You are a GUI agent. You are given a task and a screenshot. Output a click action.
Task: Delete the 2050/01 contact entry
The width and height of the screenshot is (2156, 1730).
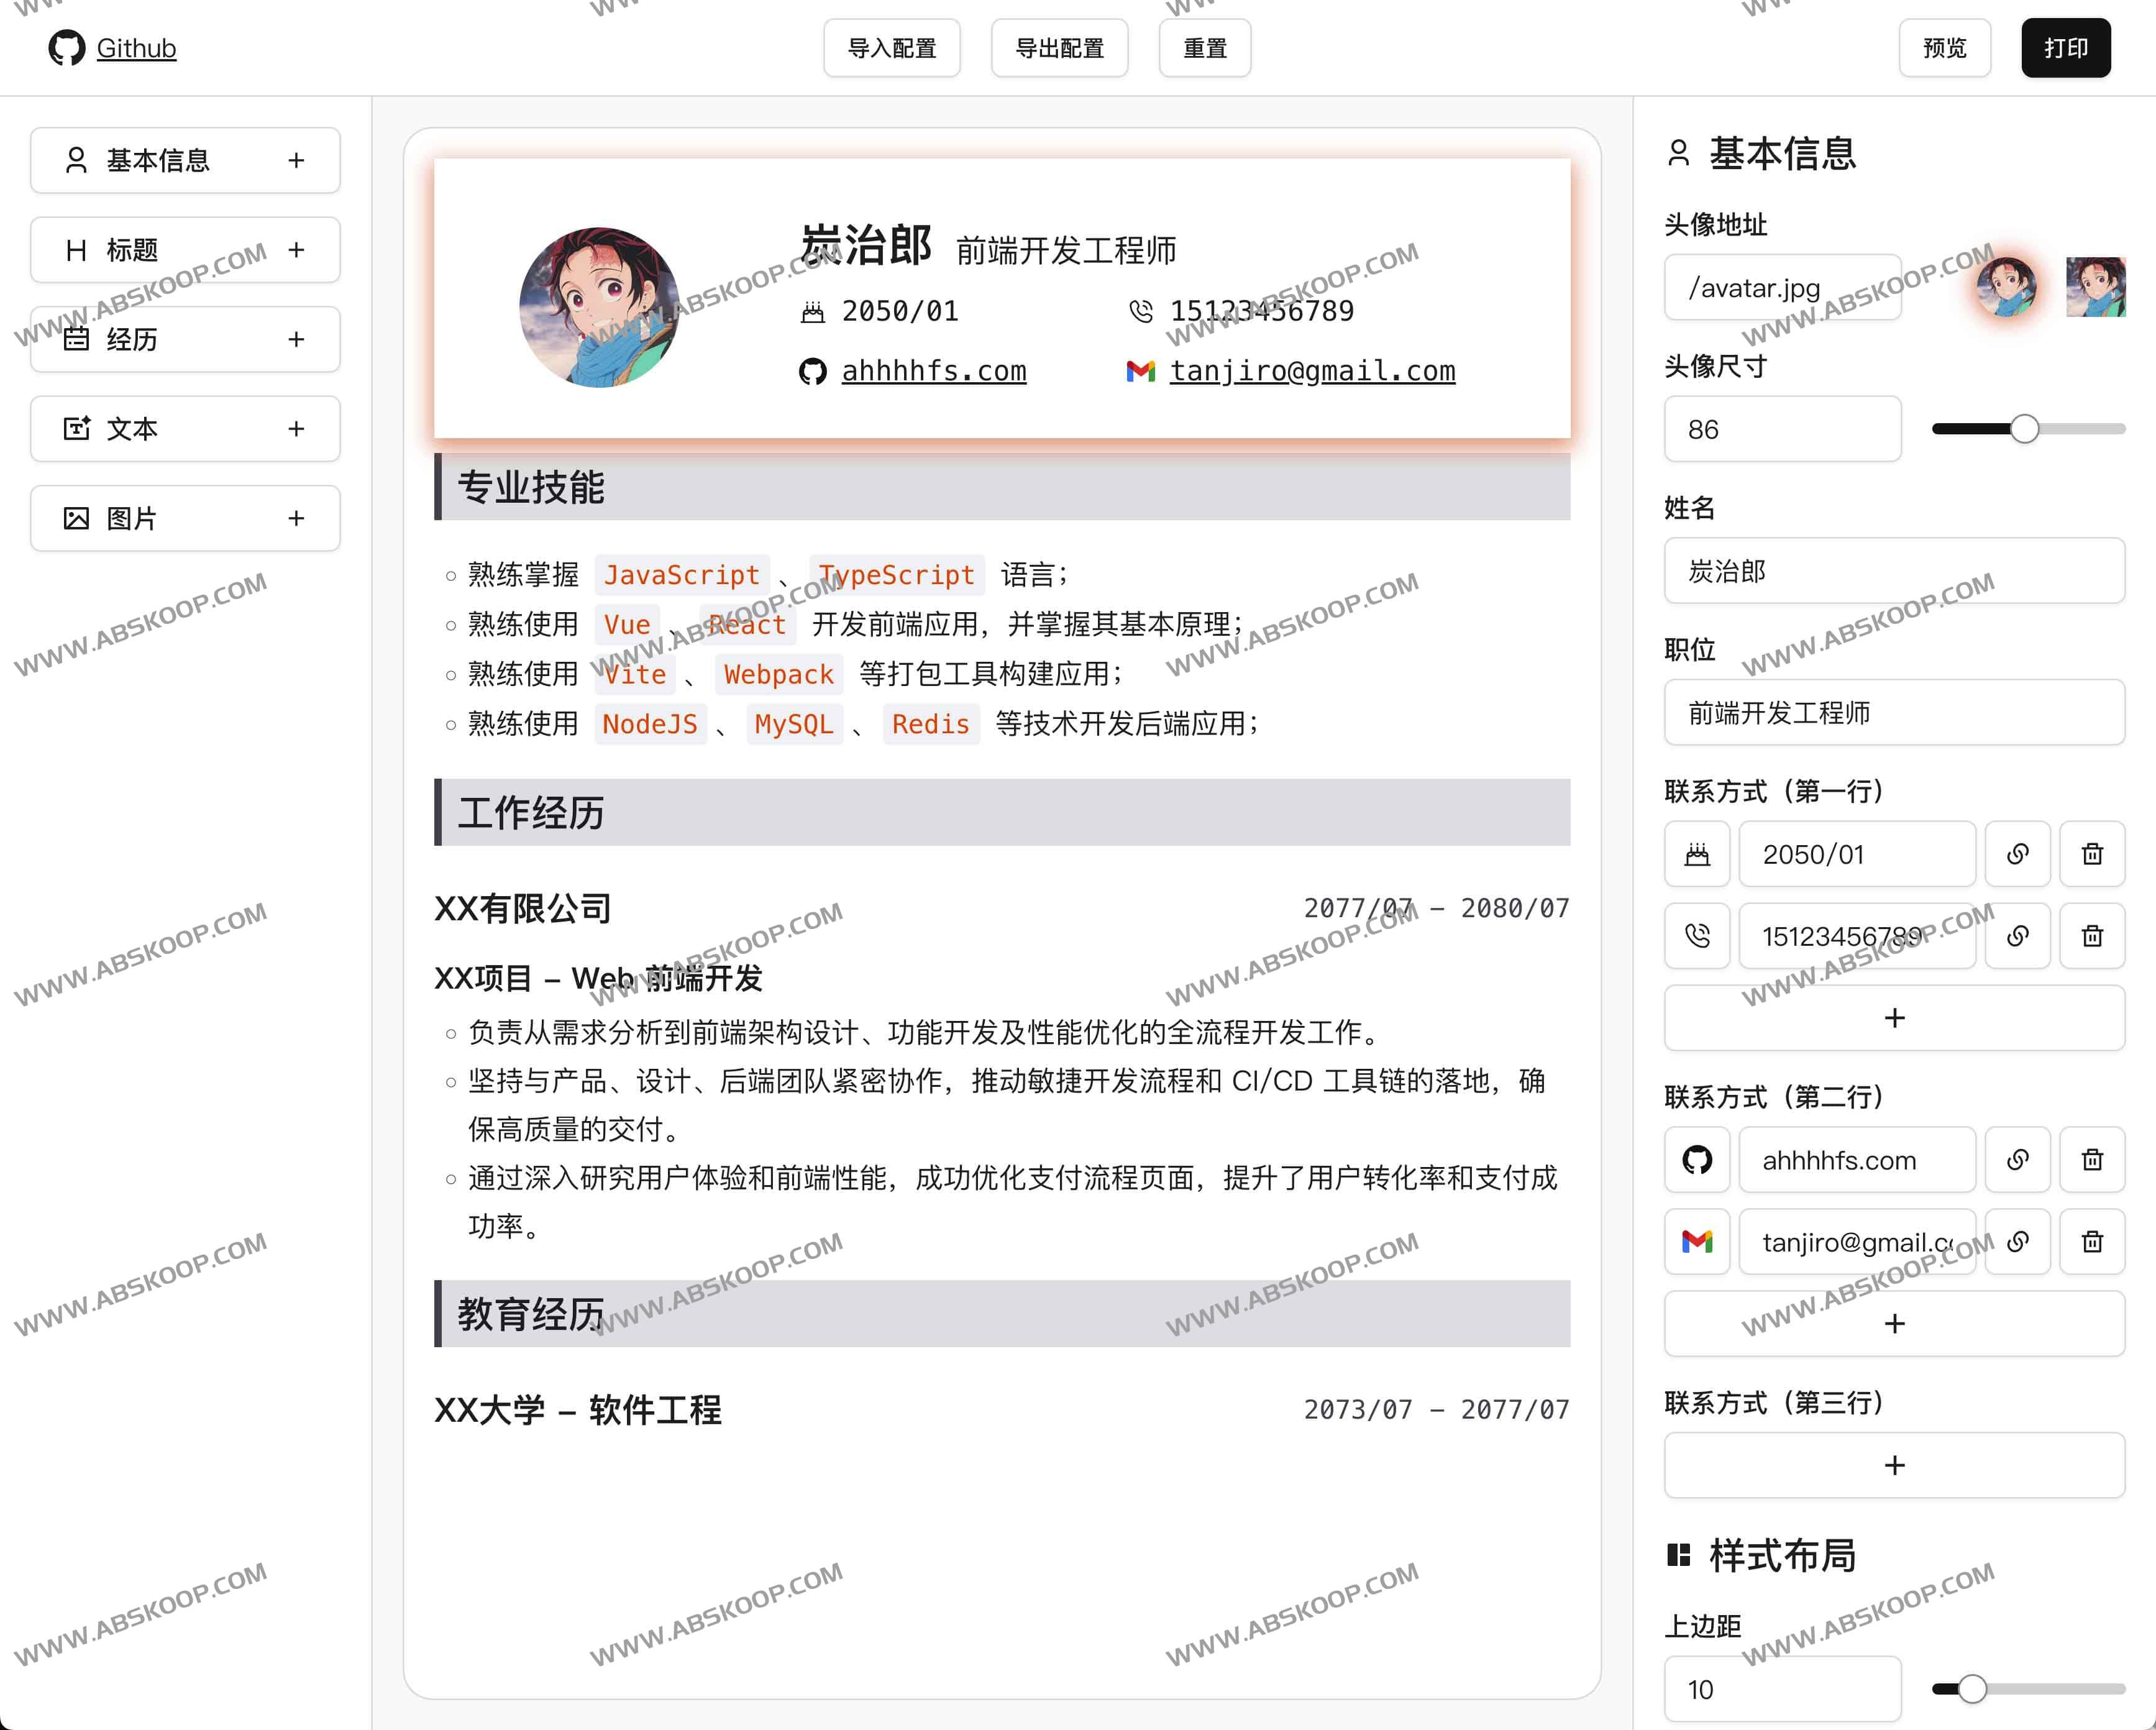(2092, 854)
